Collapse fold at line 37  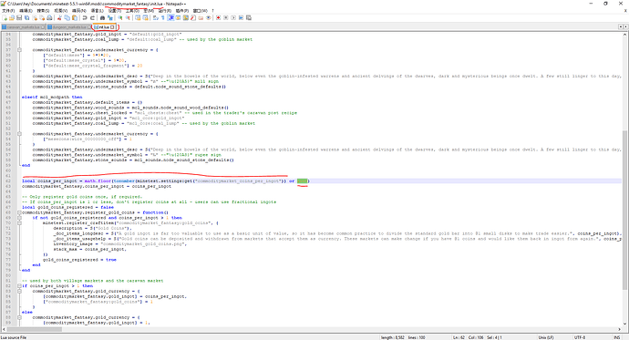click(x=19, y=50)
